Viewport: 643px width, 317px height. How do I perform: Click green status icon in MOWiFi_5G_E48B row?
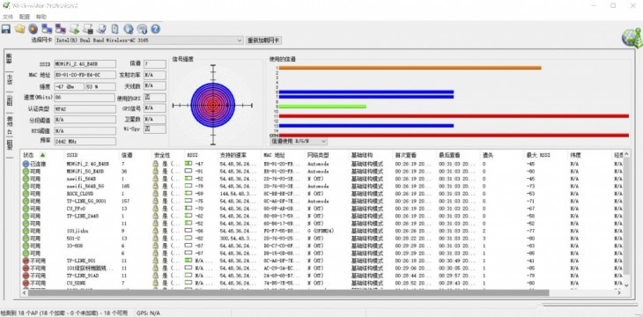click(x=26, y=171)
